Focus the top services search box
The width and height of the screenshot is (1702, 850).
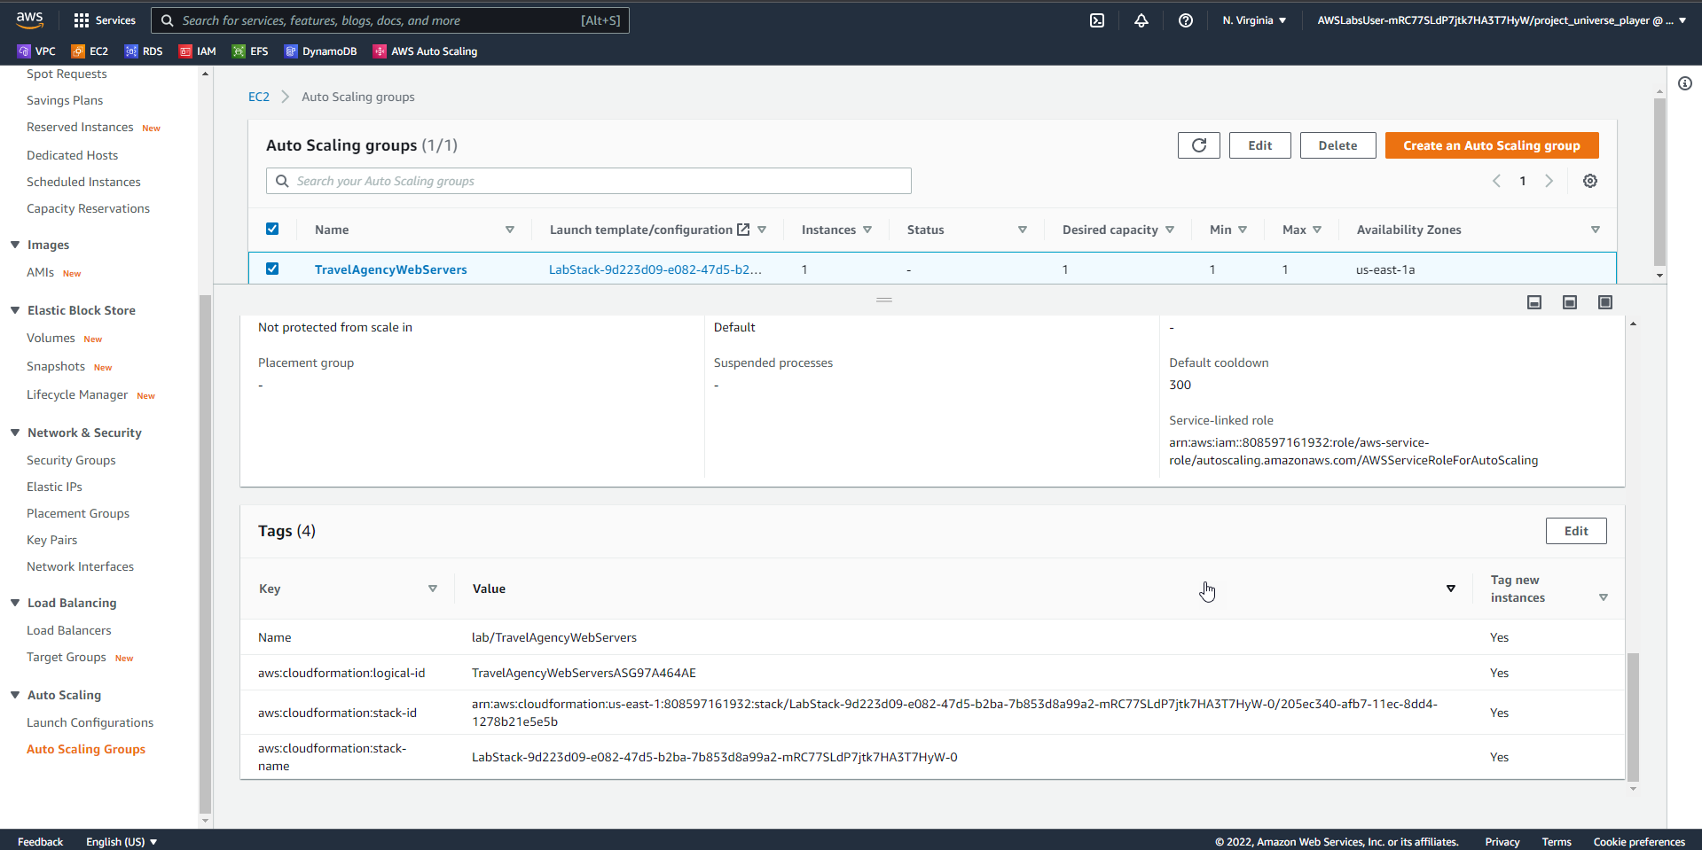tap(390, 20)
